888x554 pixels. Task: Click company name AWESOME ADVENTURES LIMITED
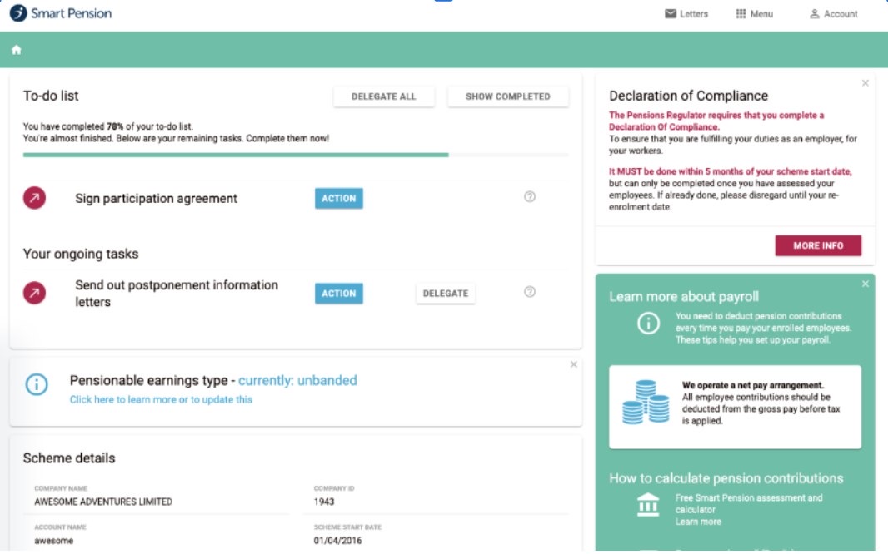click(103, 502)
